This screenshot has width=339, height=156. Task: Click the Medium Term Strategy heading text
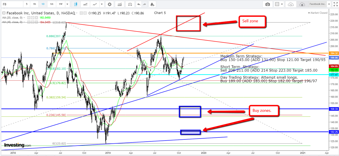[x=241, y=56]
